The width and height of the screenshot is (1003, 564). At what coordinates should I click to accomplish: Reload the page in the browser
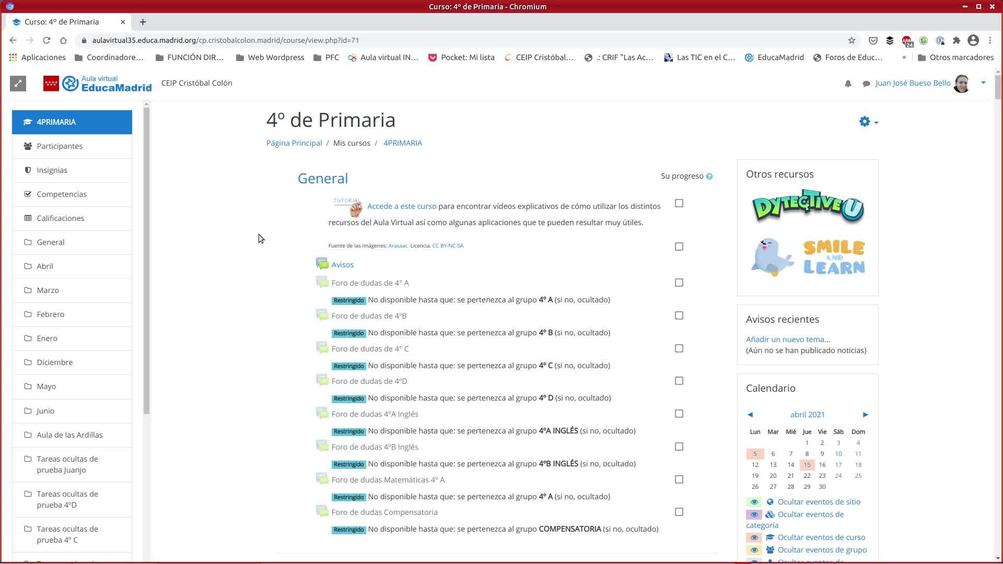coord(46,40)
